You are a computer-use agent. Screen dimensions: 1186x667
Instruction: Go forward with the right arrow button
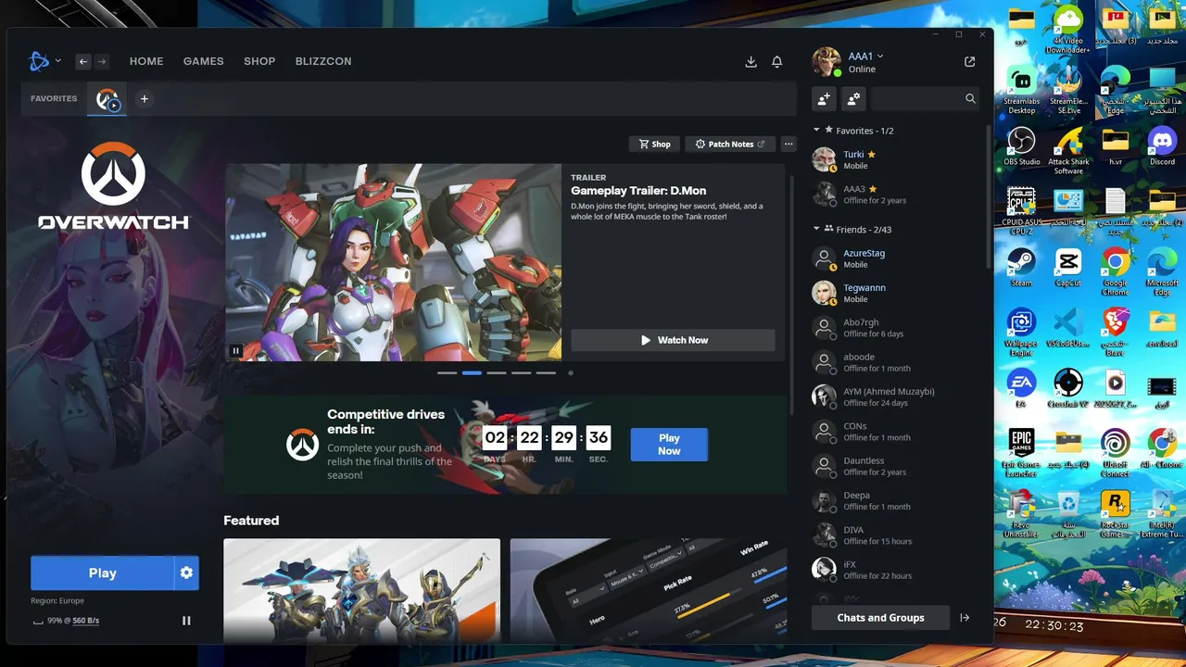pos(102,61)
